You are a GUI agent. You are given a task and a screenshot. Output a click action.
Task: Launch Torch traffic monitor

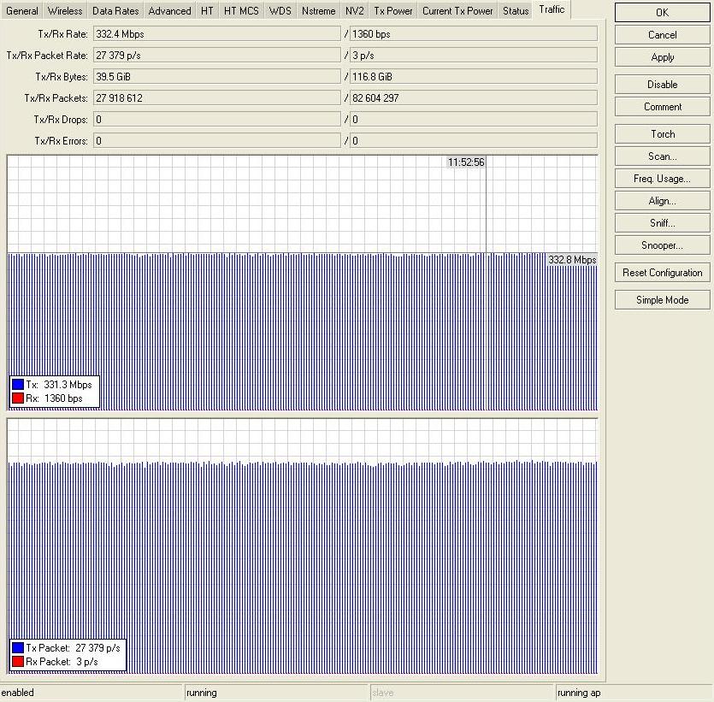pos(661,133)
